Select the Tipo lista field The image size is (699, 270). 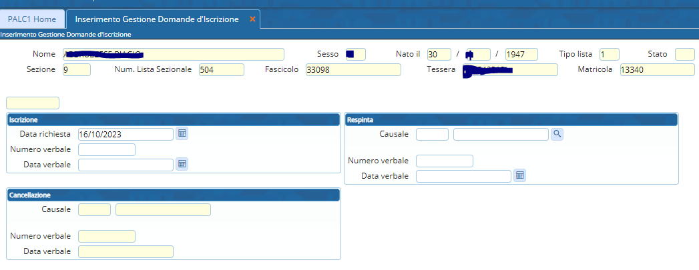609,54
